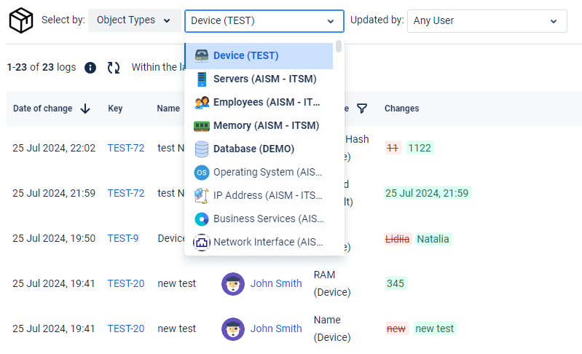
Task: Pick Database (DEMO) from dropdown list
Action: (x=253, y=149)
